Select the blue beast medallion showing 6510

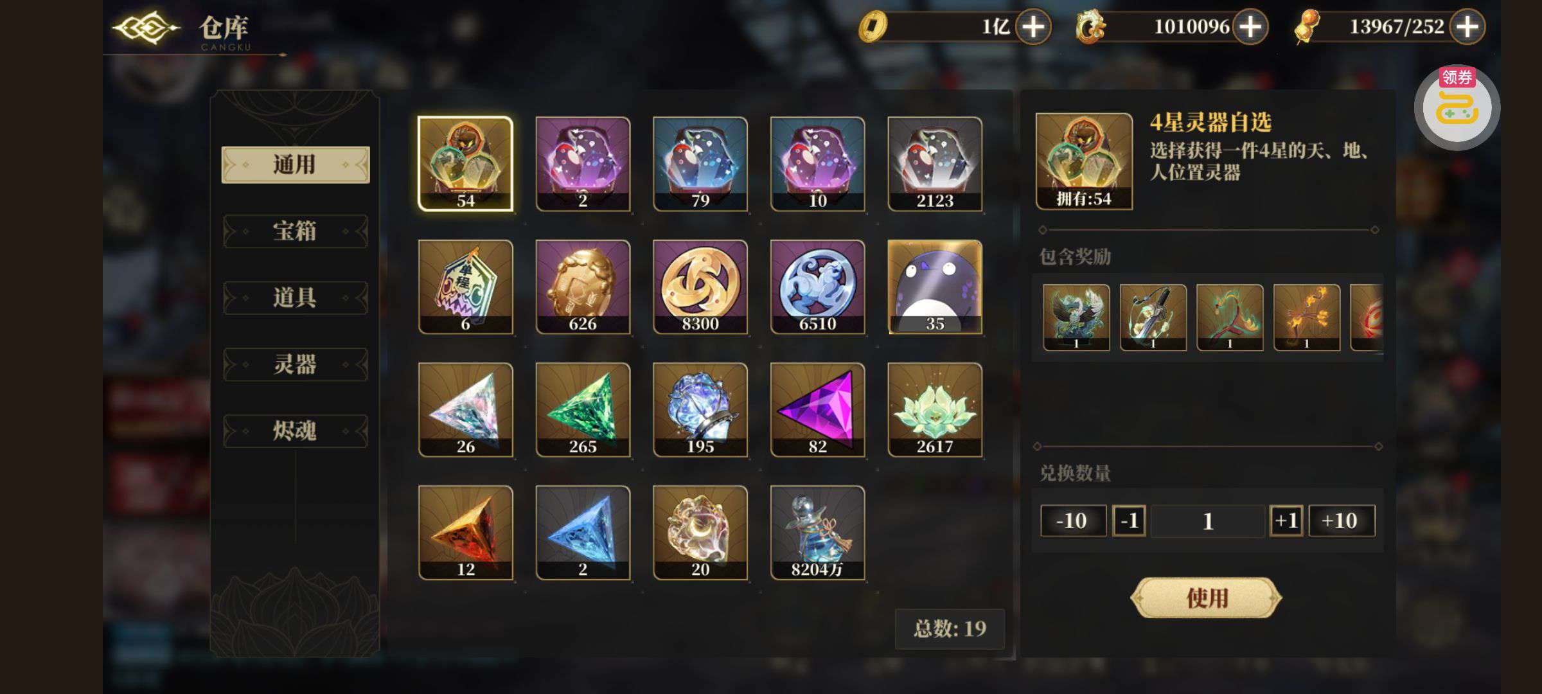[x=817, y=287]
